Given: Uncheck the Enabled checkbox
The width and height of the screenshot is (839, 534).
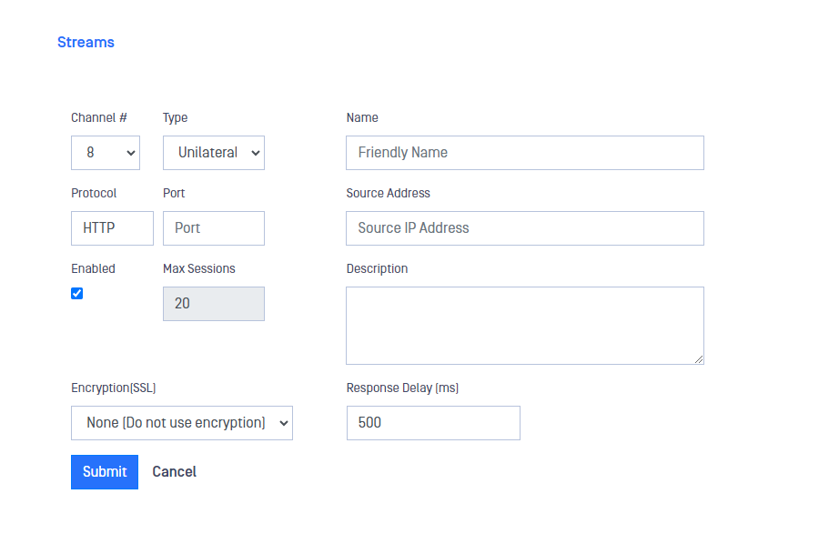Looking at the screenshot, I should (x=77, y=293).
